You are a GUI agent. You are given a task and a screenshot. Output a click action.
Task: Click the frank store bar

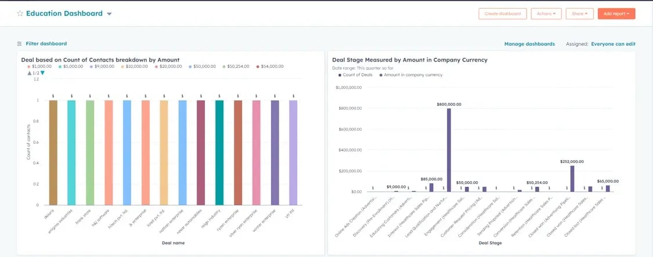[x=90, y=153]
